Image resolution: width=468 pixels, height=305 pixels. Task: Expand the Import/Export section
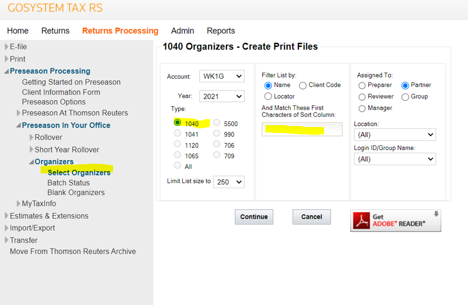click(6, 228)
